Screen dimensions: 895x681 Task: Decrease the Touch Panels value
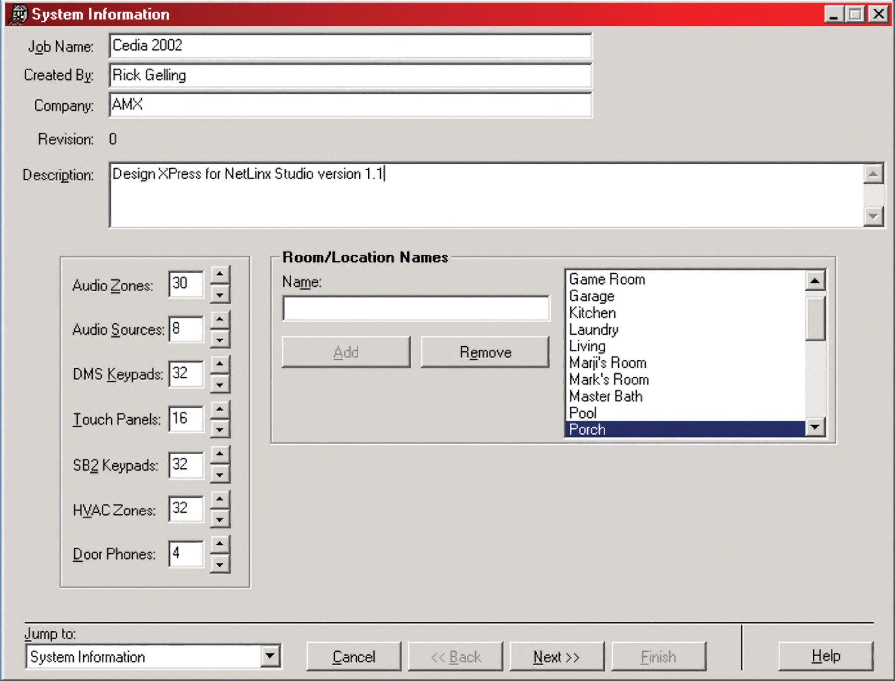click(x=220, y=429)
